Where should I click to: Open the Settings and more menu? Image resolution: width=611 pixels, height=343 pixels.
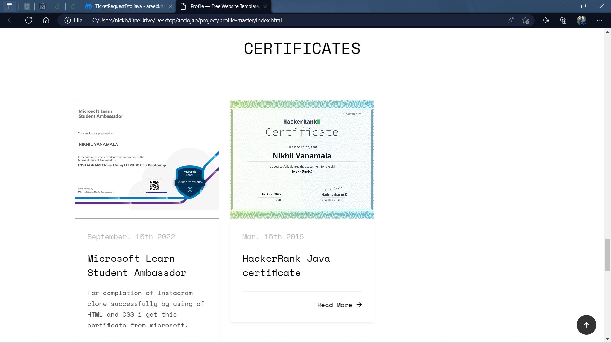(x=600, y=20)
